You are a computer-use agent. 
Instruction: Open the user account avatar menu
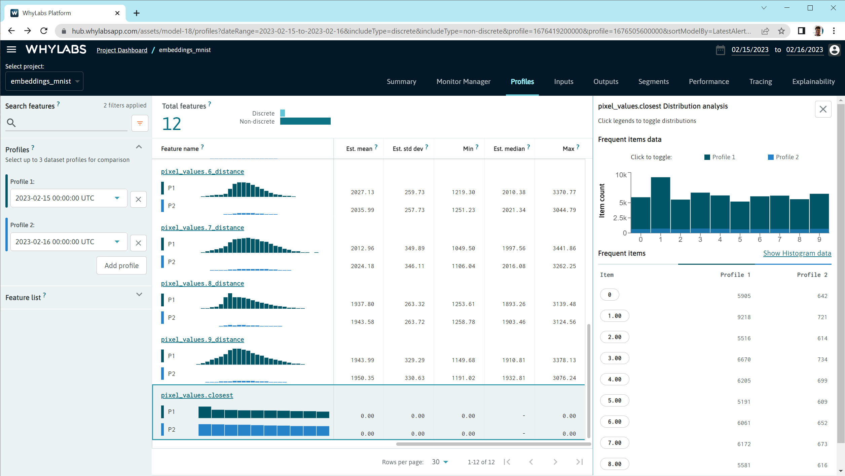835,50
